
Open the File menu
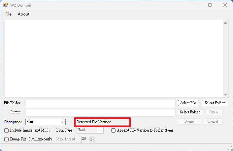coord(8,14)
